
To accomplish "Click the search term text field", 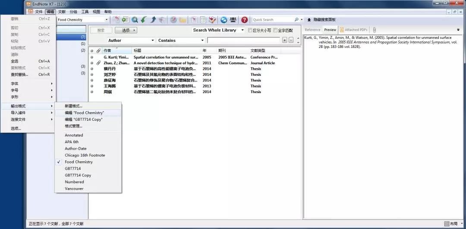I will 243,41.
